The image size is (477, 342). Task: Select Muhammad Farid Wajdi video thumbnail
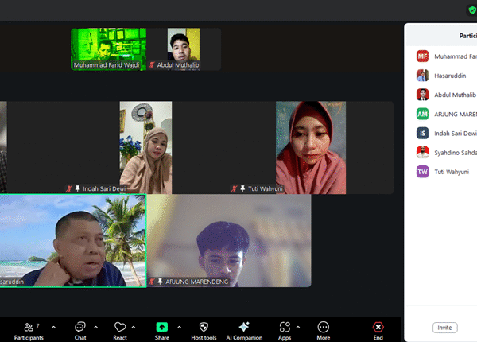pyautogui.click(x=109, y=49)
